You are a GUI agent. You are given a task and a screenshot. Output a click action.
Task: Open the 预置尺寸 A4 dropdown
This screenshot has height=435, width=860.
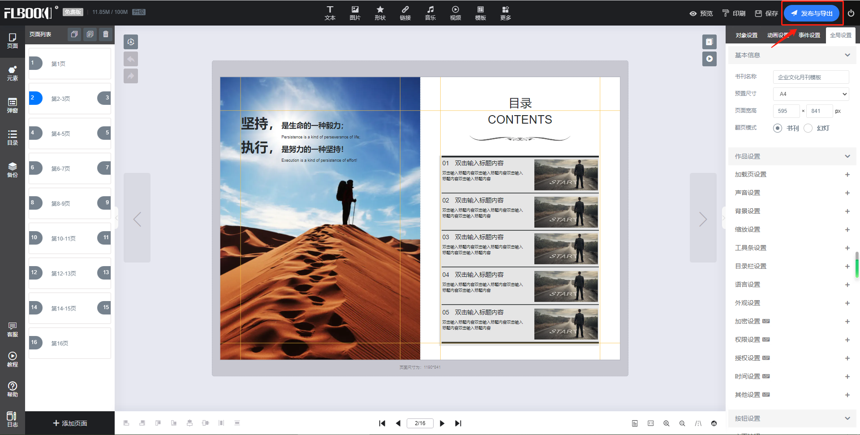coord(811,94)
